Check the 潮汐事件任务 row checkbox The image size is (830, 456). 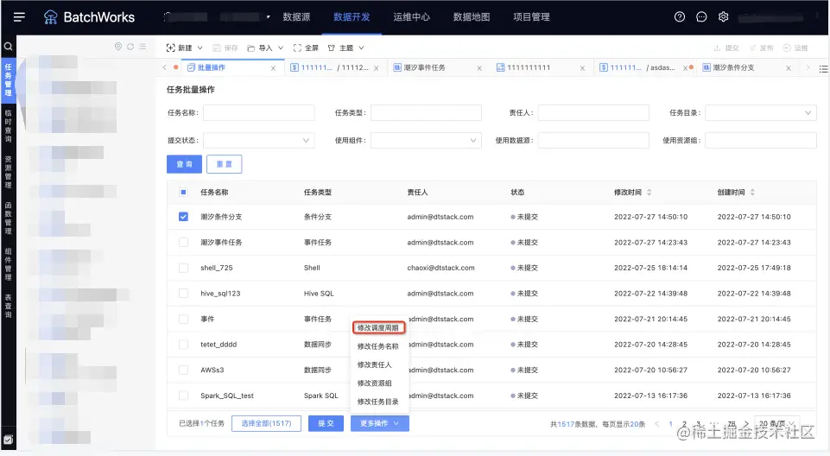click(183, 243)
